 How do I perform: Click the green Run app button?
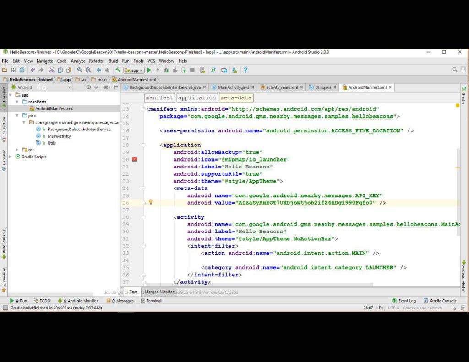(149, 70)
